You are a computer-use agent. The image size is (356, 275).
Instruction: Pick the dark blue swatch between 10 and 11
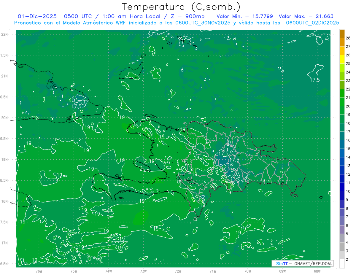[x=342, y=187]
